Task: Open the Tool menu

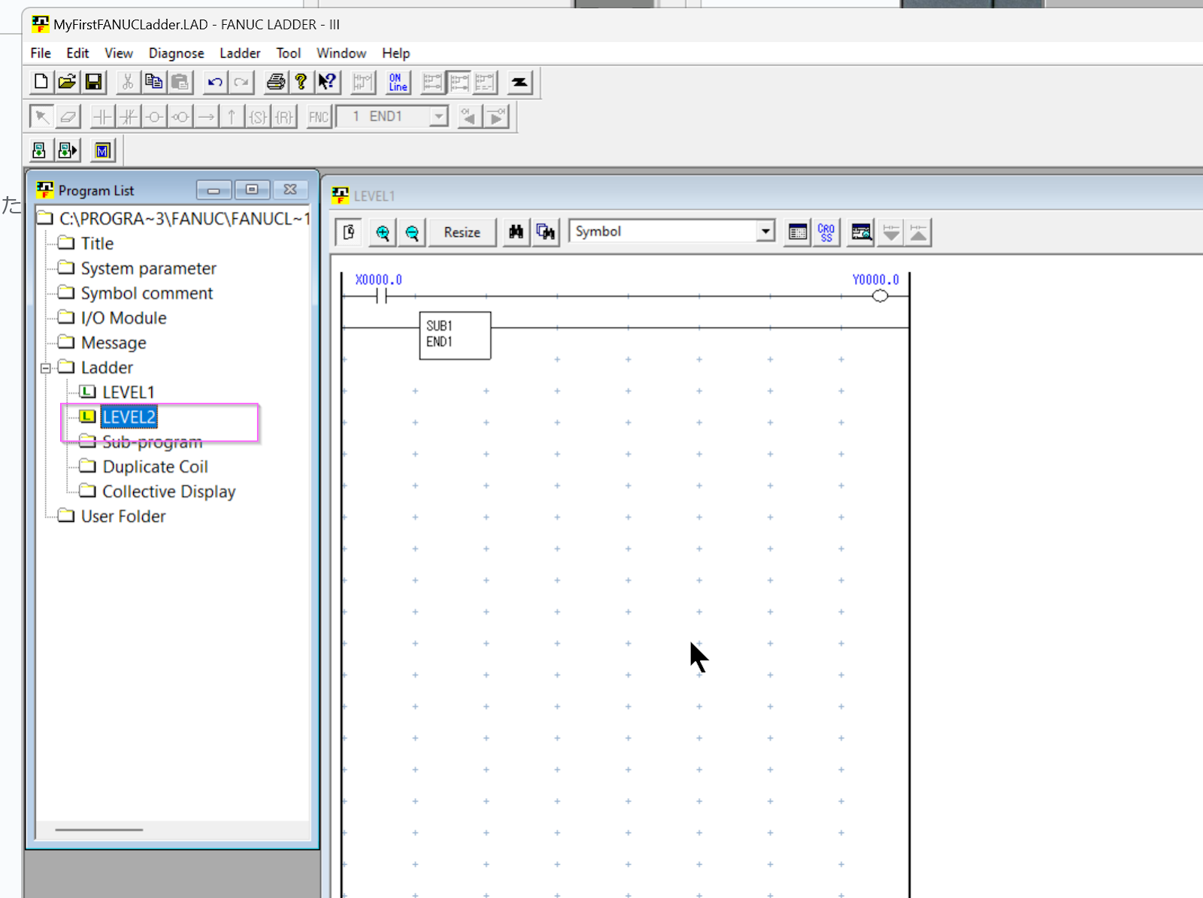Action: coord(289,53)
